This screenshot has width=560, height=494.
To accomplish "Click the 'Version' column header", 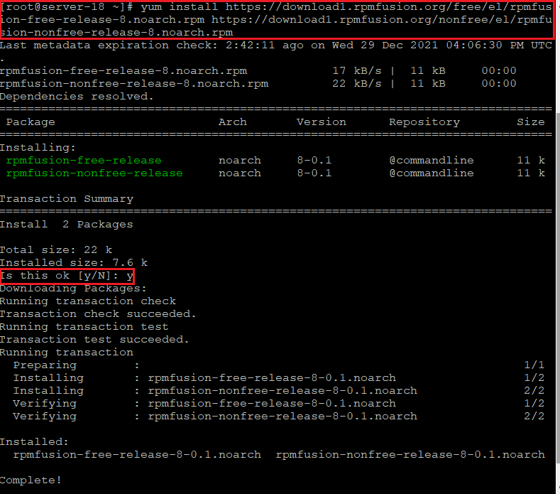I will coord(322,122).
